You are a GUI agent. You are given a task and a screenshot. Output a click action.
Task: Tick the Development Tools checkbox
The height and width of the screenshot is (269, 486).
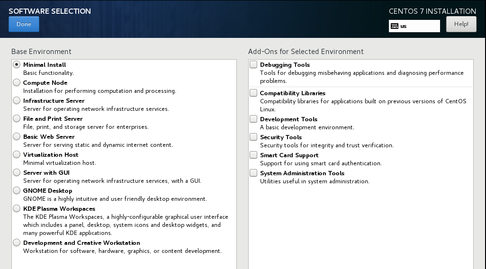(x=253, y=119)
